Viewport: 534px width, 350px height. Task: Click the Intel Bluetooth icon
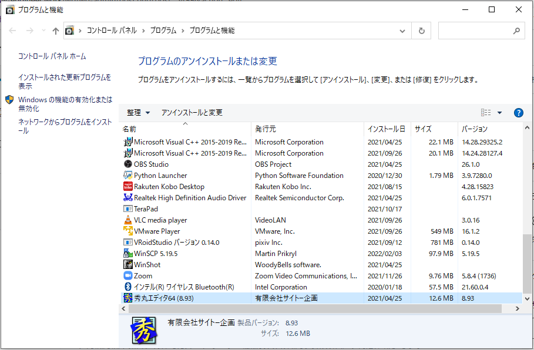click(127, 287)
